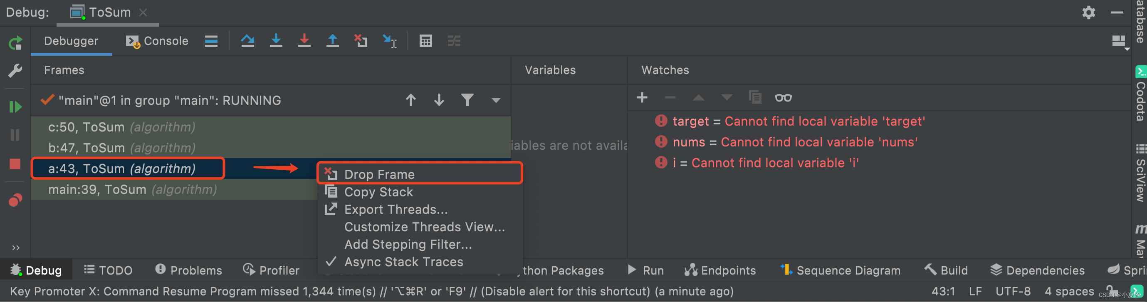The image size is (1147, 302).
Task: Select Drop Frame from context menu
Action: coord(379,174)
